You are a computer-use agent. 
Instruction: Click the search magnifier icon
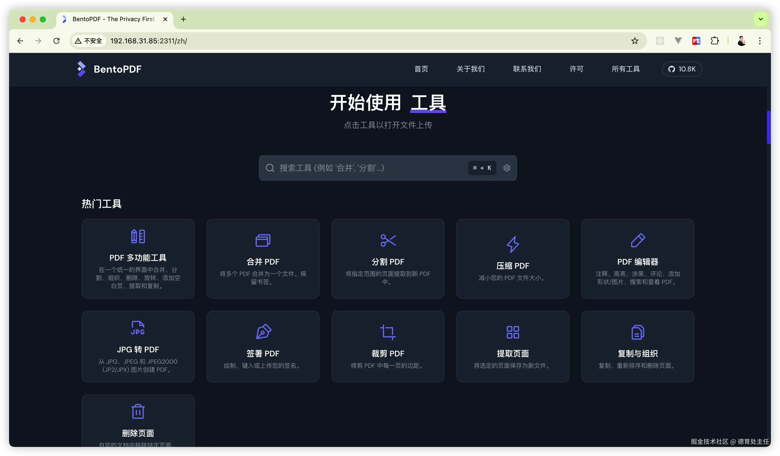(x=270, y=168)
